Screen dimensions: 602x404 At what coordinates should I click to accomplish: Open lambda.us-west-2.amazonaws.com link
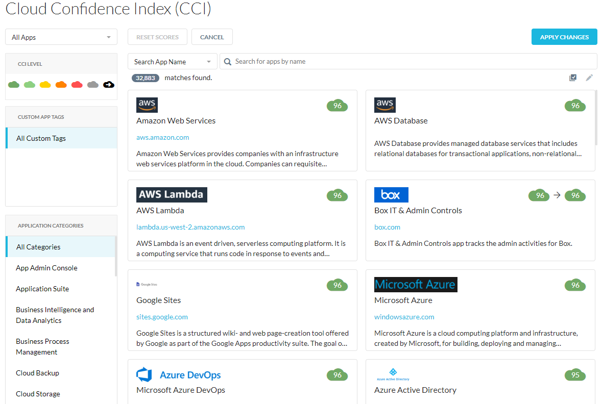190,227
